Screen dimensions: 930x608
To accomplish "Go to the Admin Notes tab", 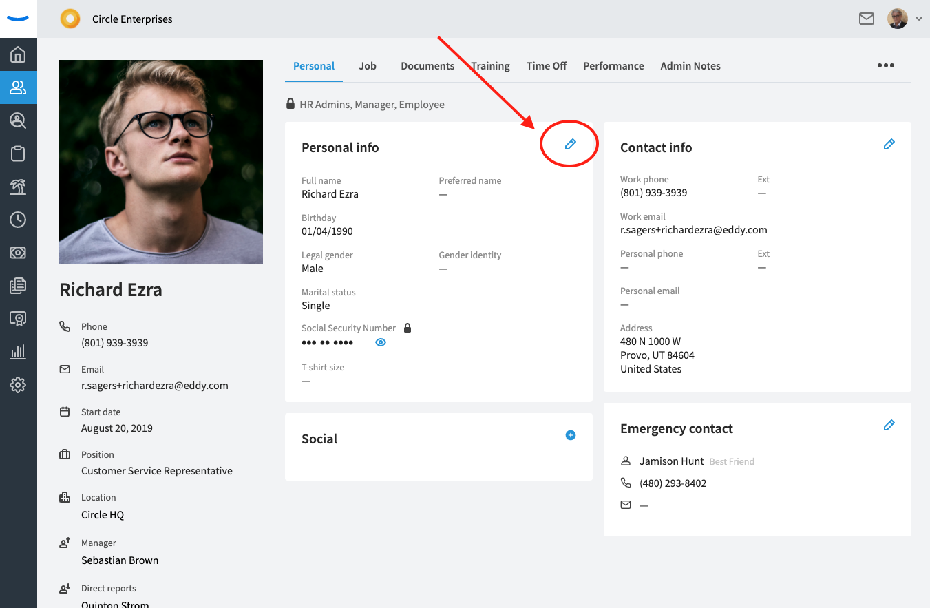I will click(x=690, y=66).
